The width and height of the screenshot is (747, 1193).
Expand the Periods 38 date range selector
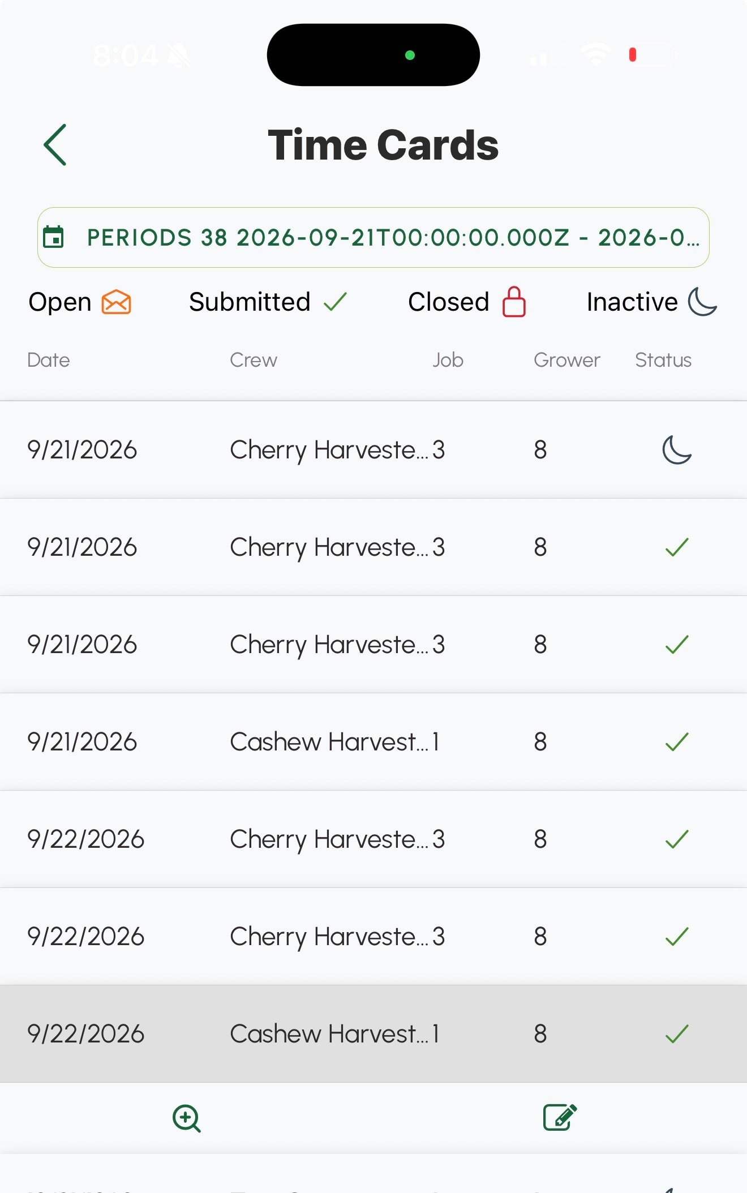click(373, 238)
